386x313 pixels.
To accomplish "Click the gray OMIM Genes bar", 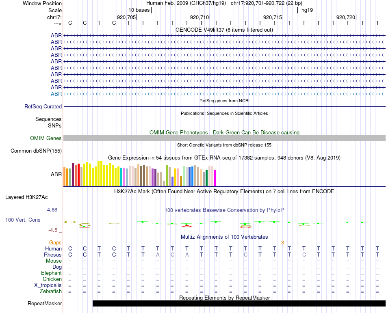I will click(x=224, y=138).
